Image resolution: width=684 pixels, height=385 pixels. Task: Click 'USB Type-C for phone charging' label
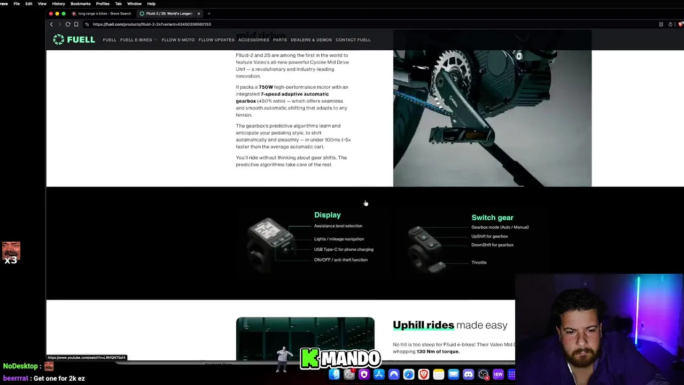pyautogui.click(x=344, y=249)
